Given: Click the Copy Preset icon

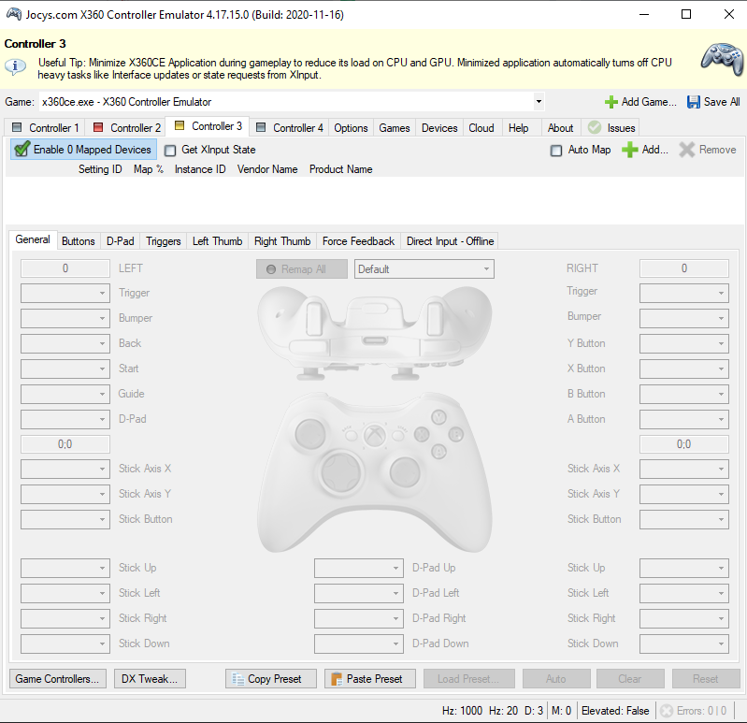Looking at the screenshot, I should pos(237,679).
